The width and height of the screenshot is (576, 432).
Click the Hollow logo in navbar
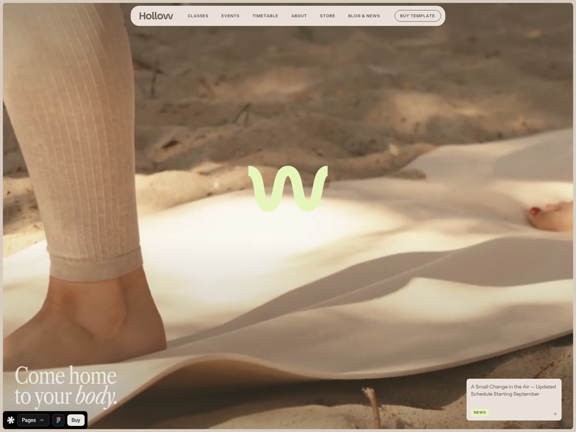coord(156,16)
